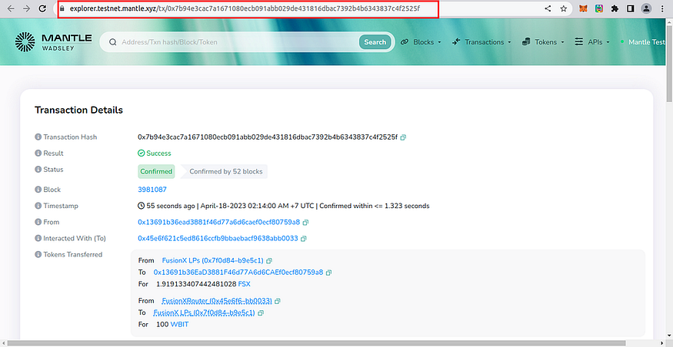Open recipient address 0x13691b36EaD3881F...
Viewport: 673px width, 347px height.
pos(238,273)
